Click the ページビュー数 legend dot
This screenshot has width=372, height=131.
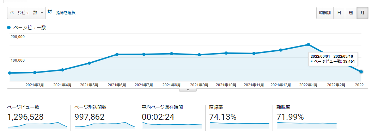[x=9, y=27]
